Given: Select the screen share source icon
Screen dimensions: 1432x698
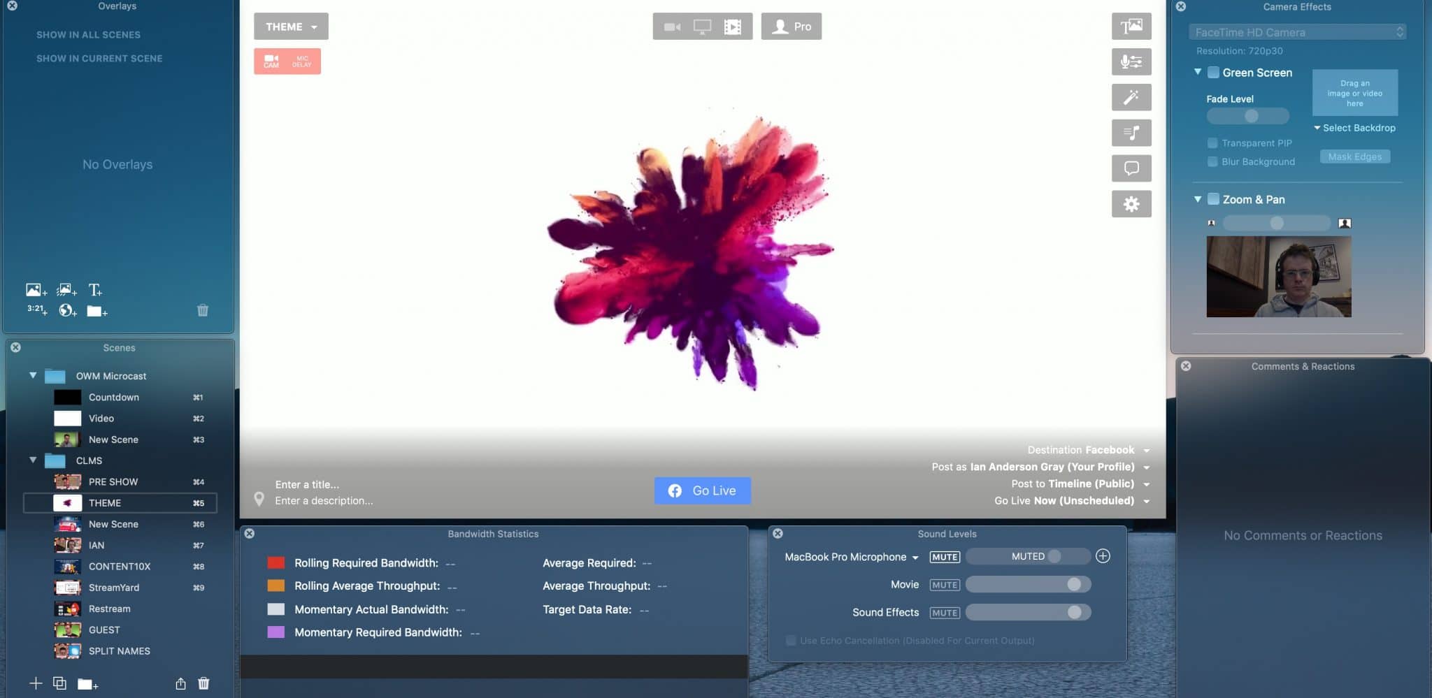Looking at the screenshot, I should tap(702, 27).
